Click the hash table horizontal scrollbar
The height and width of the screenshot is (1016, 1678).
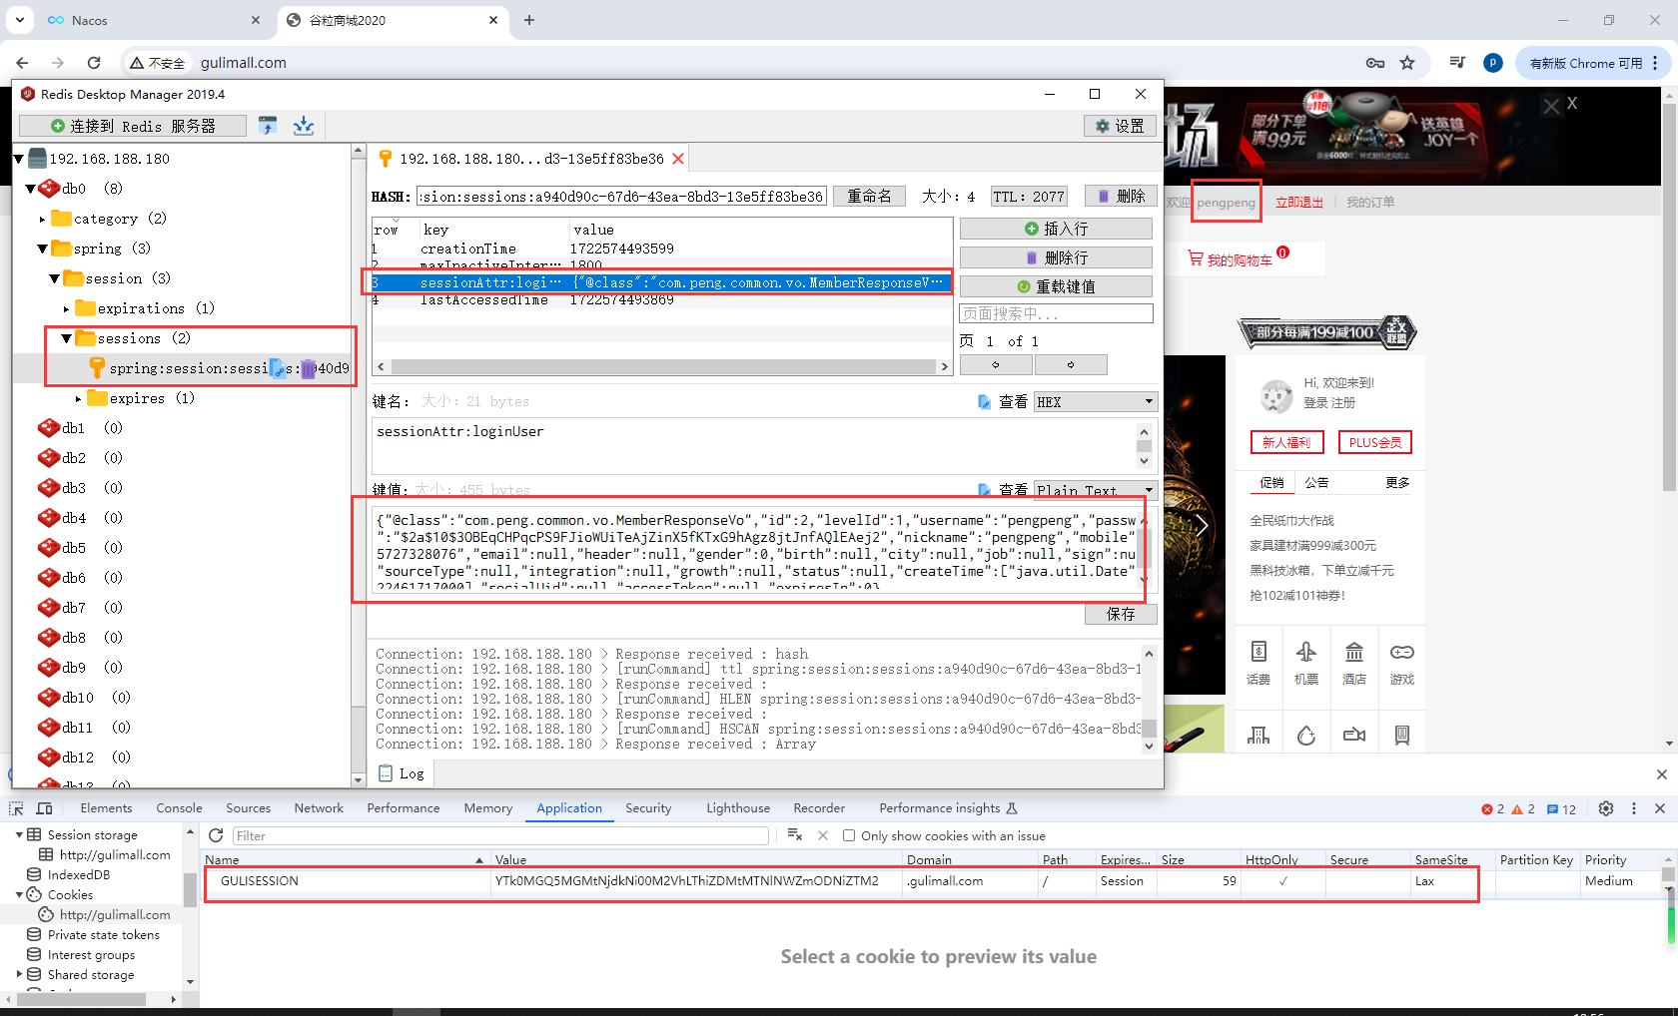pos(661,367)
